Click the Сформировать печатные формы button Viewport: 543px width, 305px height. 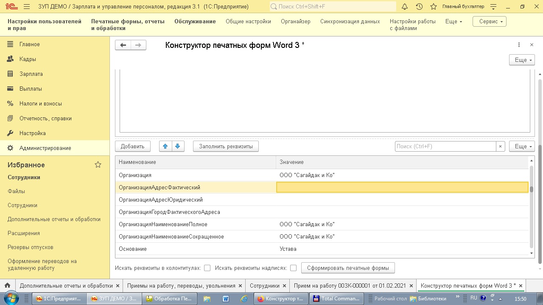click(x=348, y=268)
